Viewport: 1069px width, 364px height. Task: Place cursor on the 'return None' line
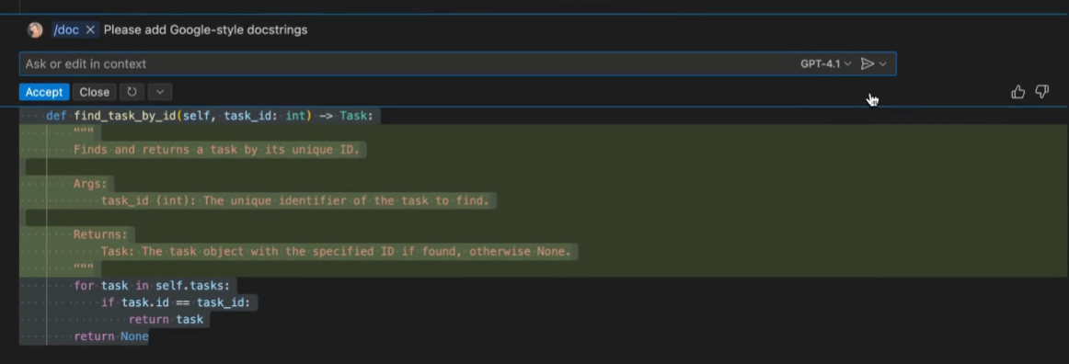(111, 336)
